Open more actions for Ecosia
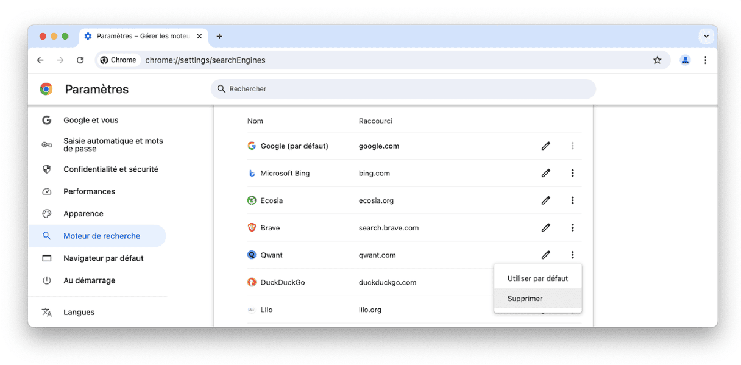The height and width of the screenshot is (365, 741). pyautogui.click(x=572, y=200)
